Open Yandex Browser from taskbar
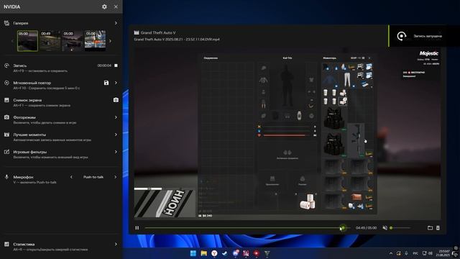 point(214,253)
